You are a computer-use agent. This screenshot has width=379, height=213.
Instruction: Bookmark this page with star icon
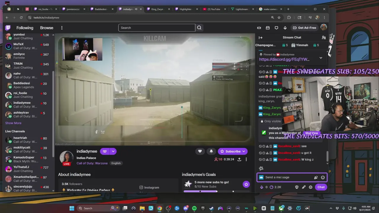click(279, 17)
